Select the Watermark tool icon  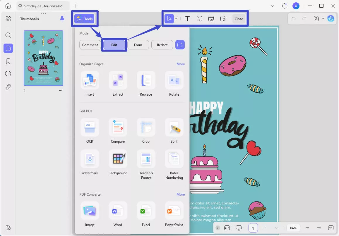click(x=90, y=159)
